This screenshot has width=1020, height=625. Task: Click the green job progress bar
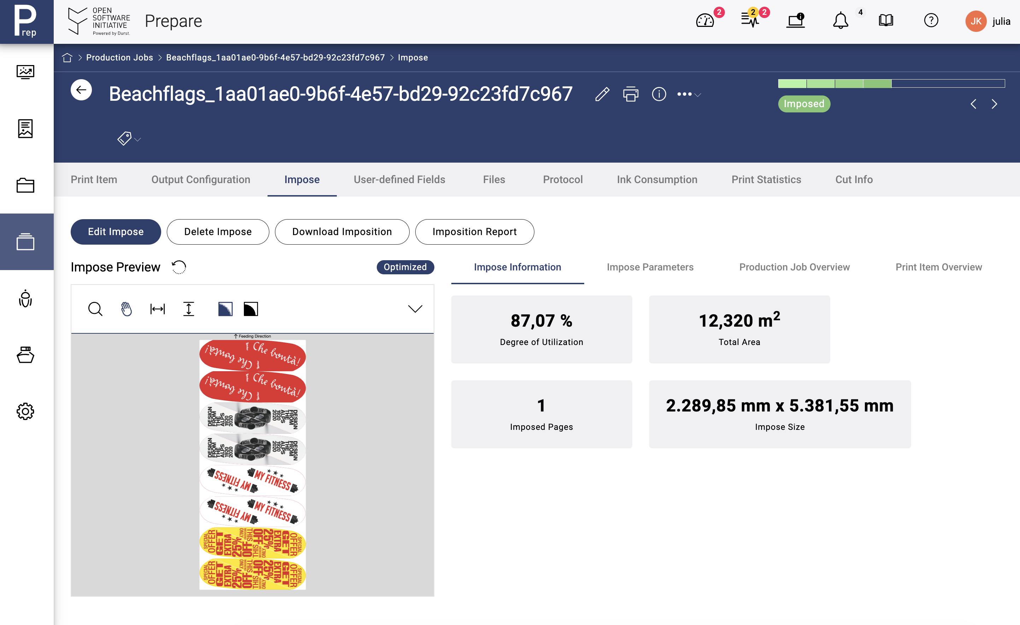(891, 83)
